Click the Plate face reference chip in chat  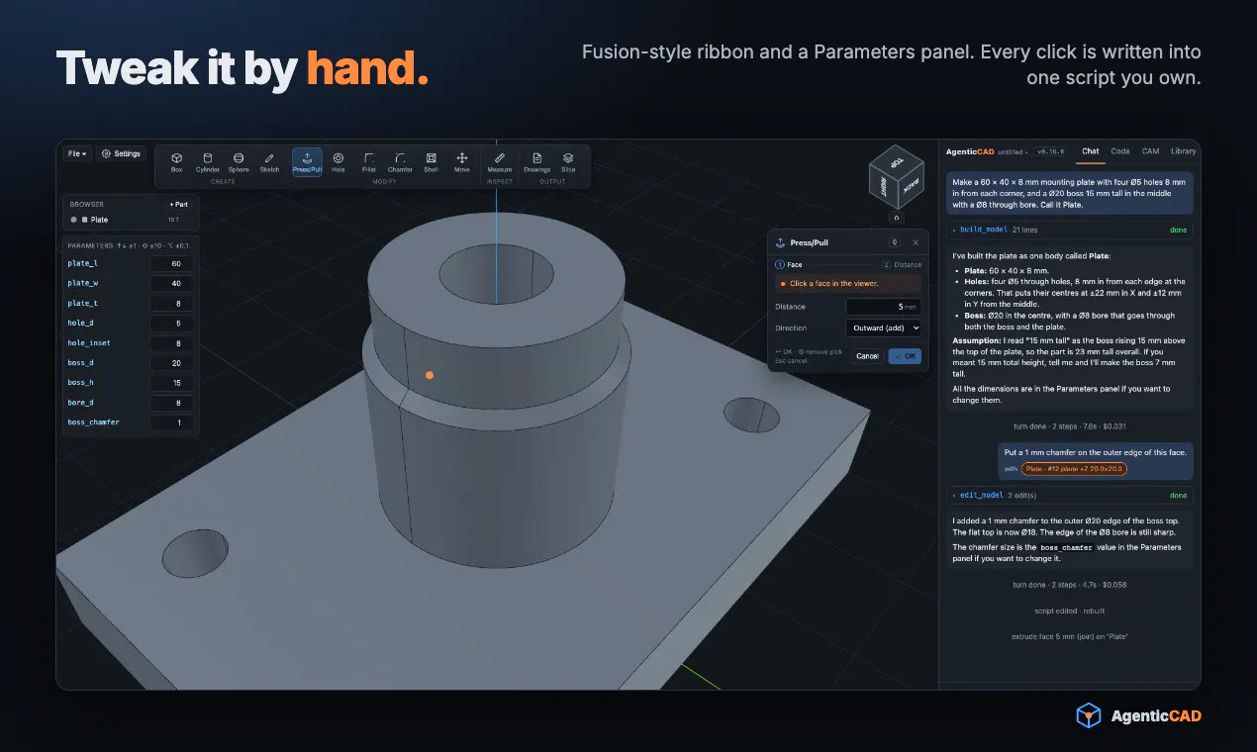pos(1074,469)
